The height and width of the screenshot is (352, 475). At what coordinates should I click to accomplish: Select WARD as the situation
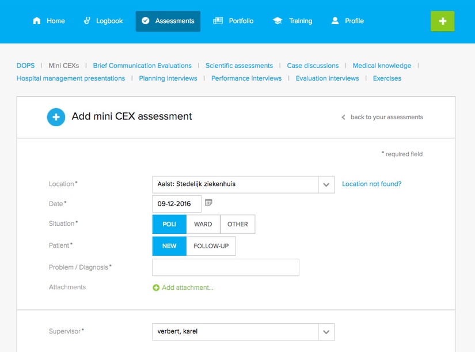click(x=203, y=224)
